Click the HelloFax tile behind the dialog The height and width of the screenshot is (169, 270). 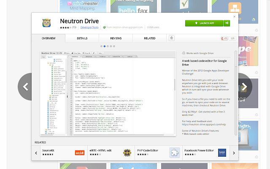click(134, 6)
